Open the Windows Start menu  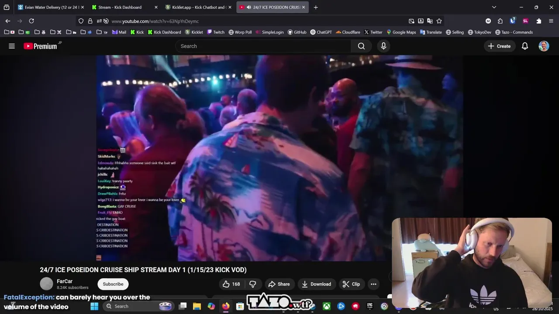[x=94, y=306]
